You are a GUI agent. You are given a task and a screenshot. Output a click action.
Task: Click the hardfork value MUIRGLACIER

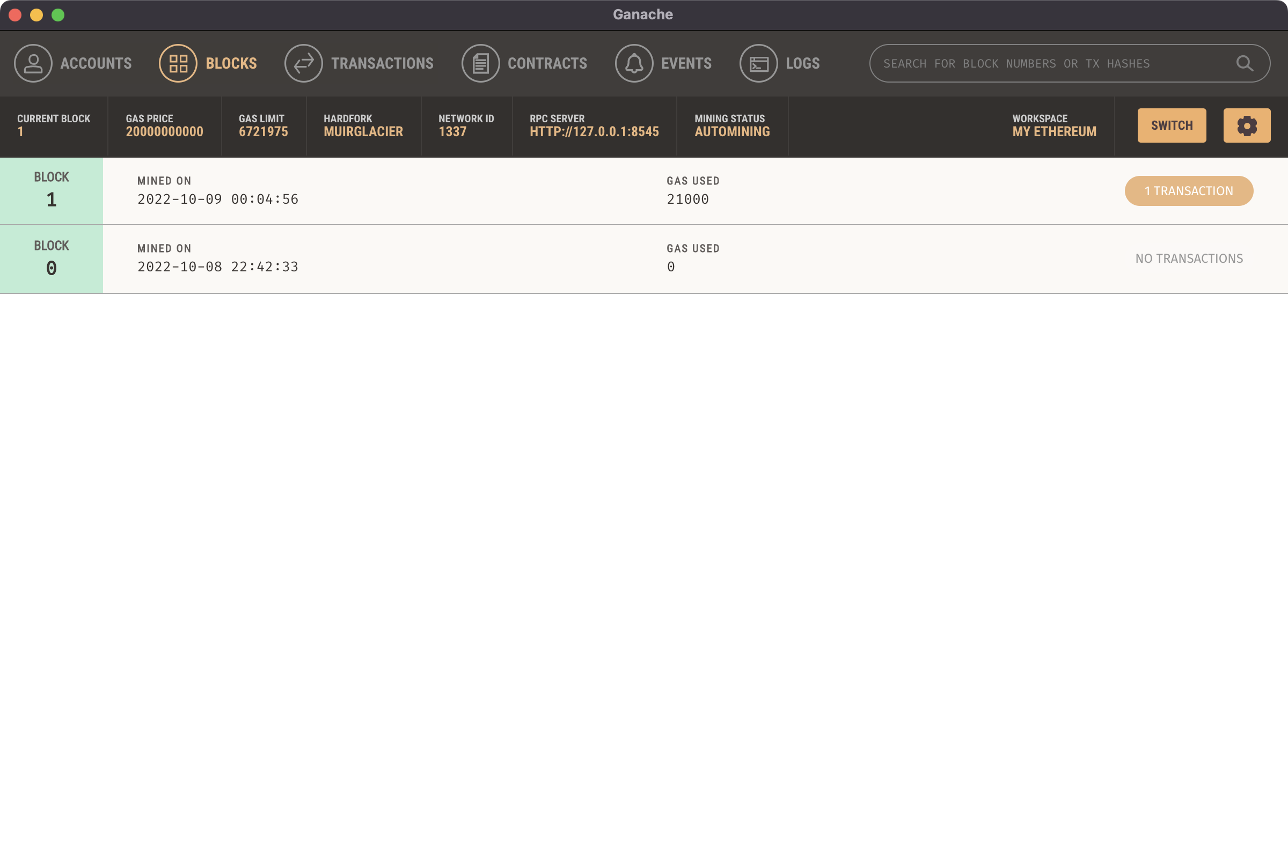point(363,132)
